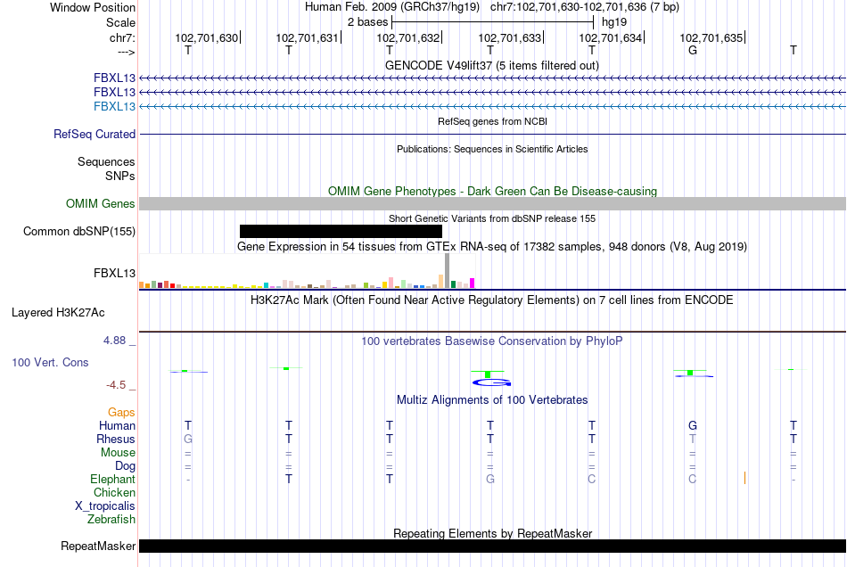Click the 4.88 PhyloP axis maximum
The image size is (847, 567).
click(114, 341)
